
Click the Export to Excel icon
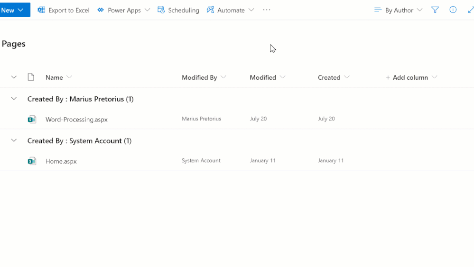coord(41,10)
